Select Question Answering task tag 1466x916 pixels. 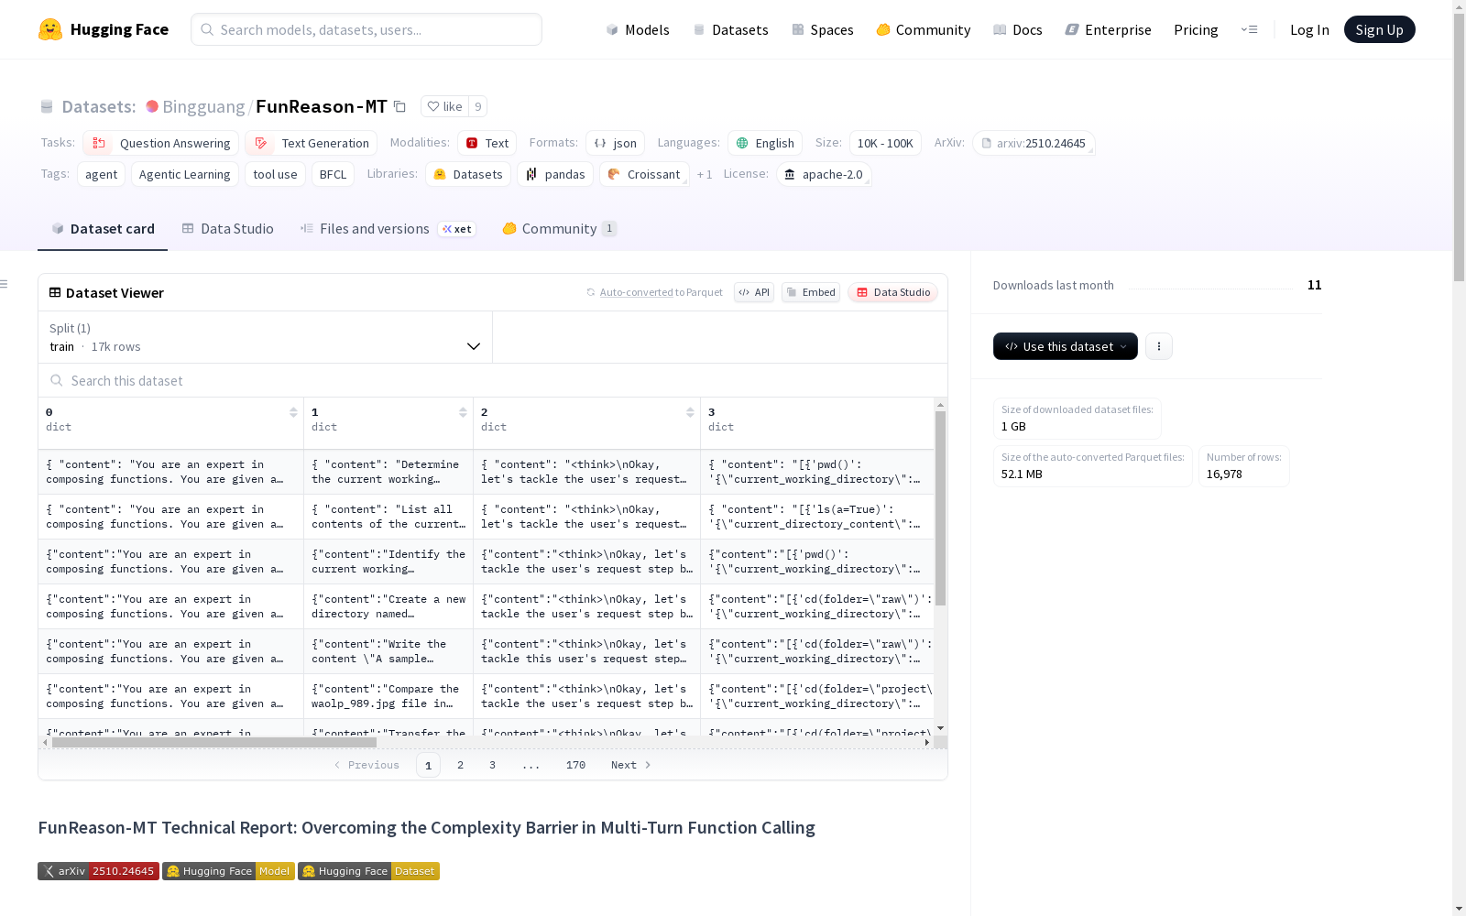pyautogui.click(x=161, y=143)
